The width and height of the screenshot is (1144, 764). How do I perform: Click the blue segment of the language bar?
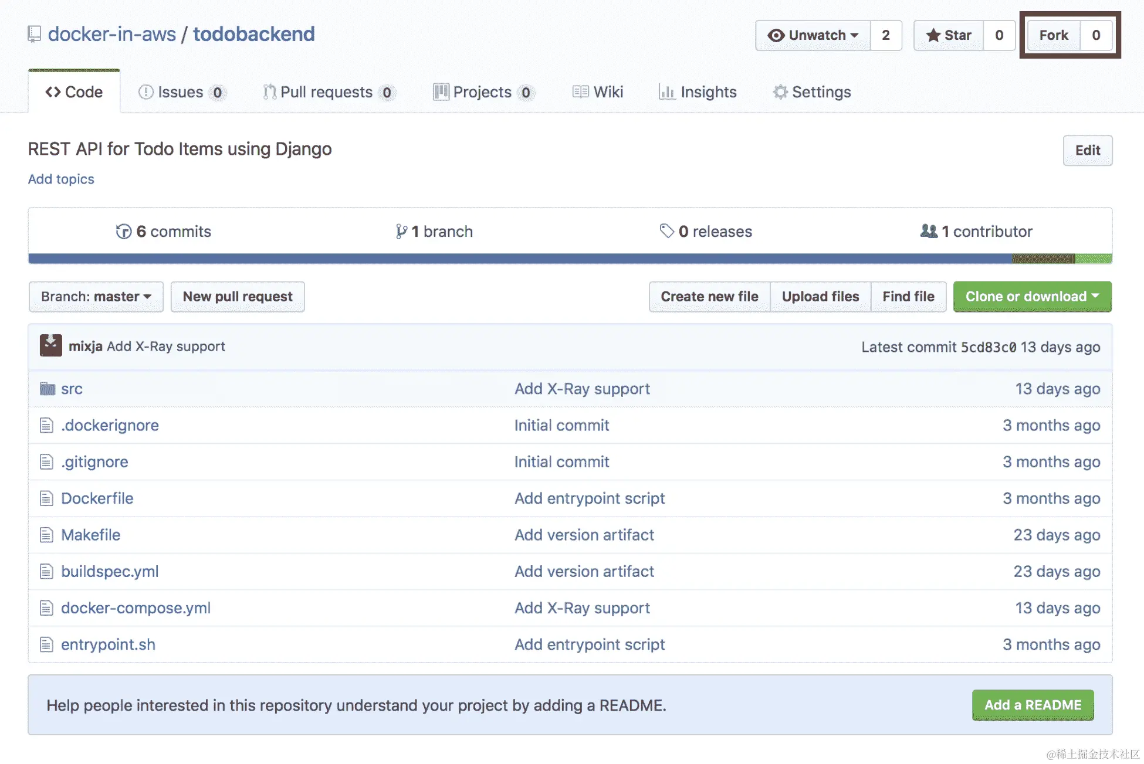[520, 259]
